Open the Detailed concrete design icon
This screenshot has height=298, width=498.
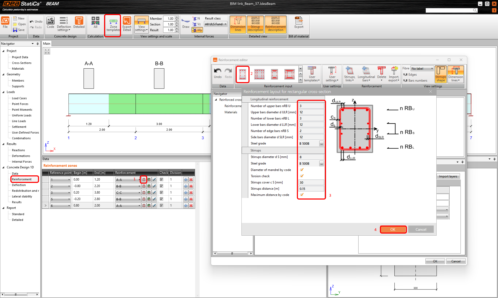pyautogui.click(x=79, y=23)
